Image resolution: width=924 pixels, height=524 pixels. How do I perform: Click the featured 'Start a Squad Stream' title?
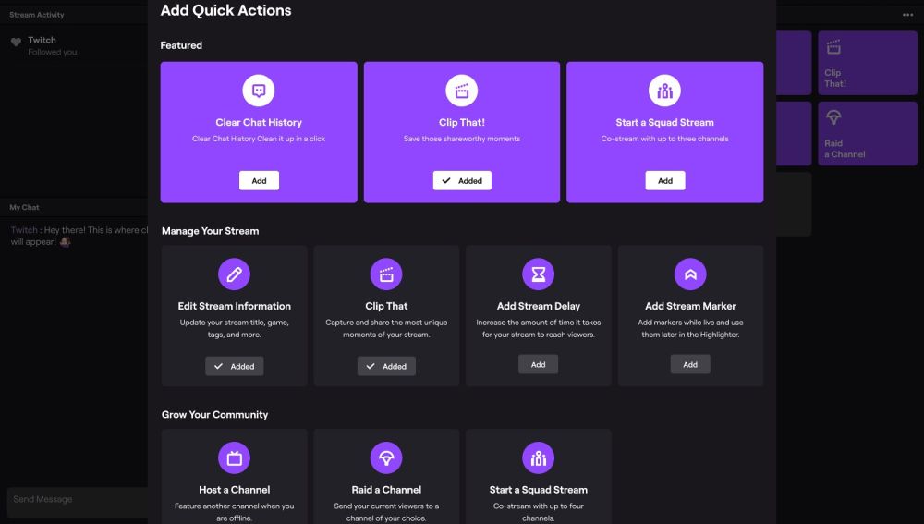664,123
